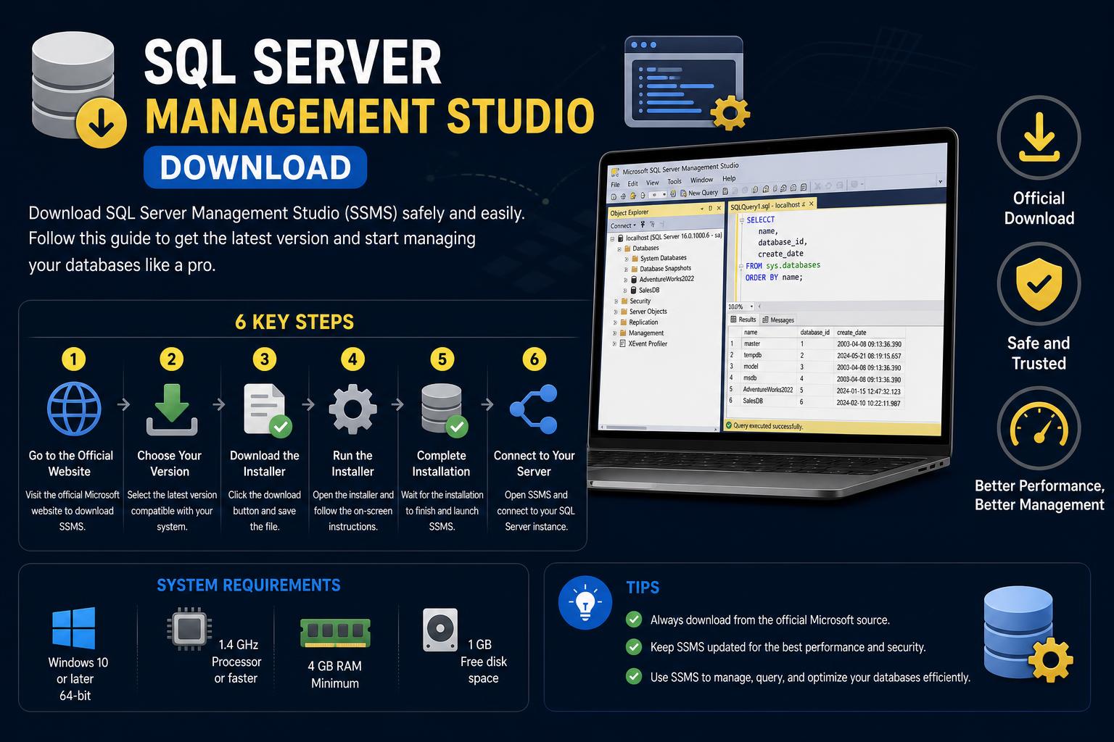This screenshot has height=742, width=1114.
Task: Open the Tools menu in SSMS
Action: click(674, 181)
